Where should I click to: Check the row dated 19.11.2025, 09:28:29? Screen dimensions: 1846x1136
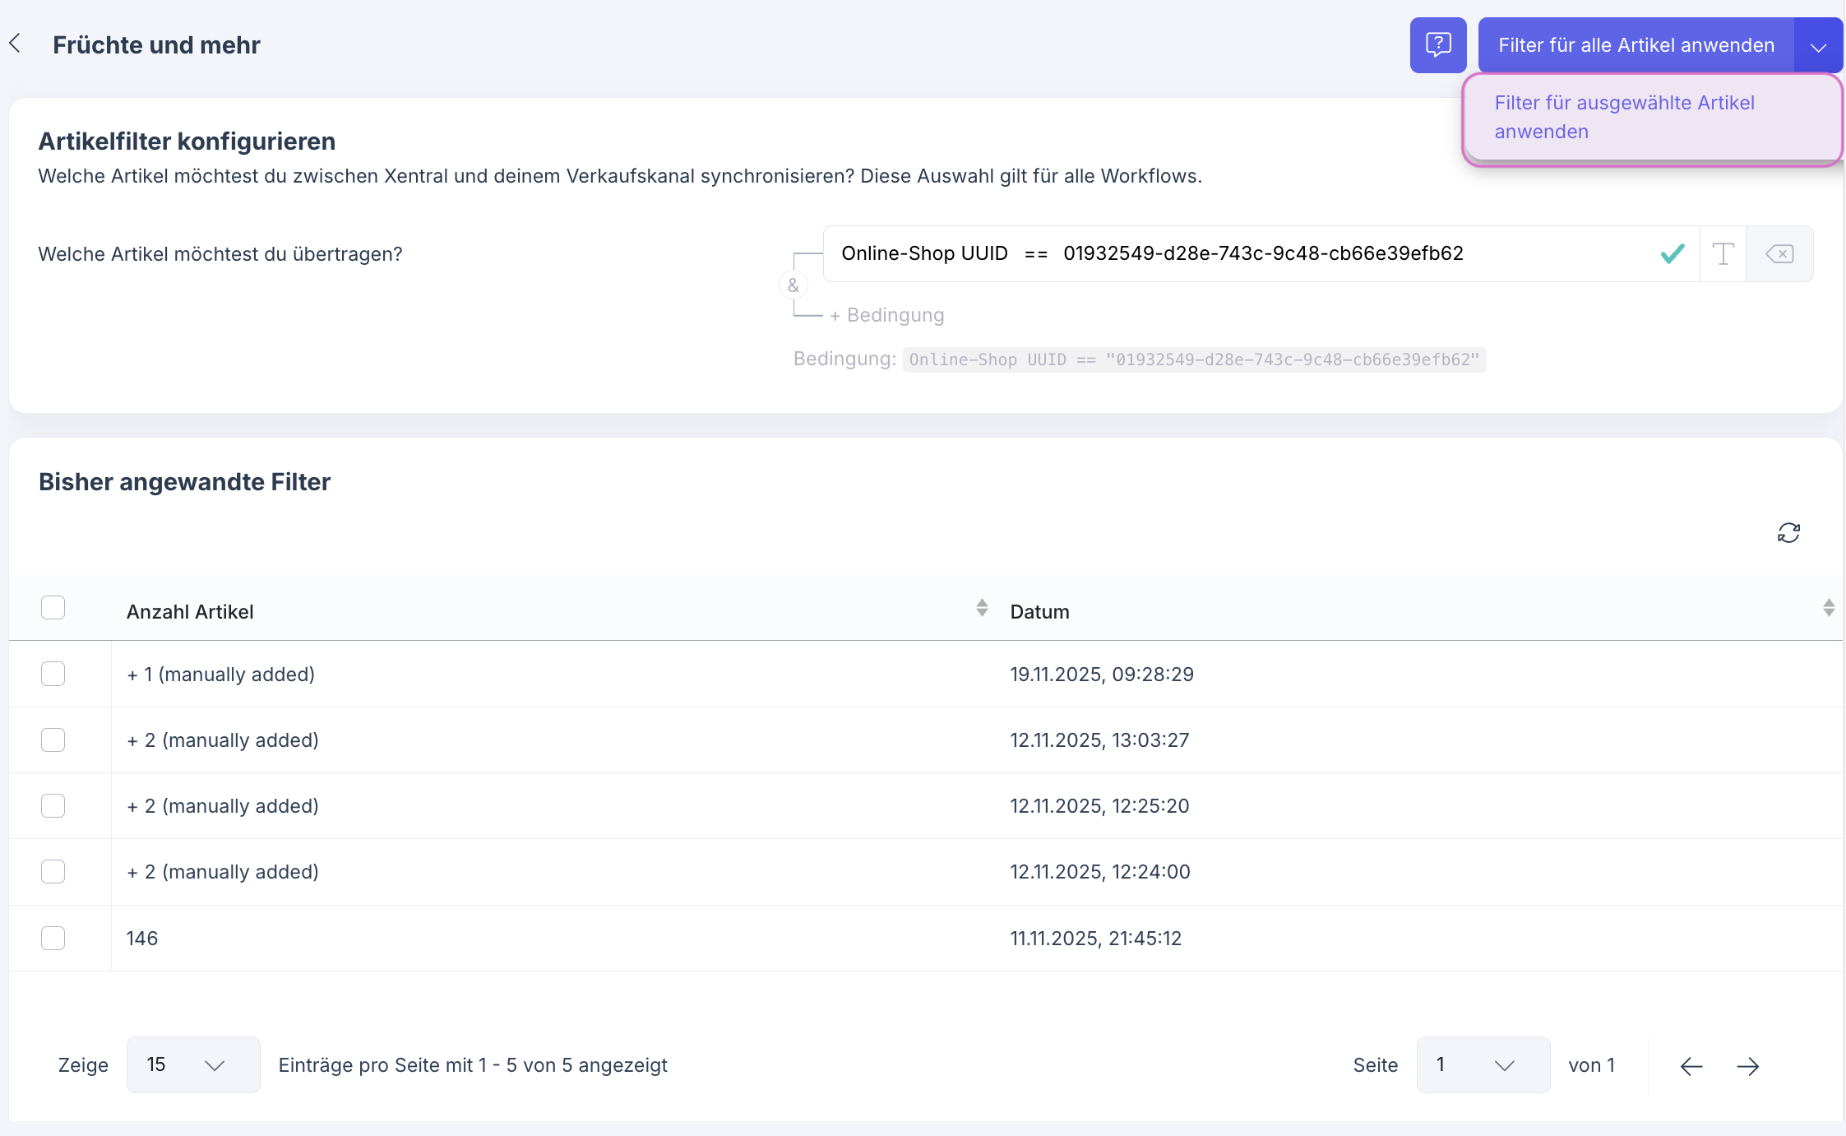(x=53, y=674)
